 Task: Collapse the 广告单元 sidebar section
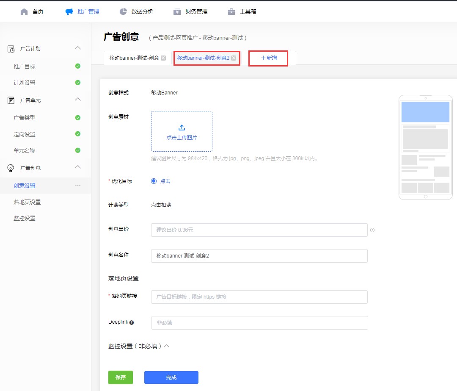[77, 100]
